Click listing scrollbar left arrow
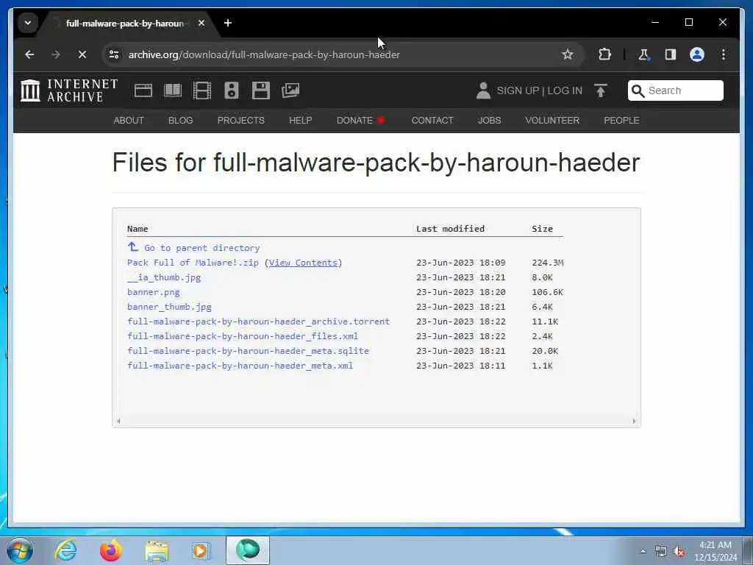 [x=118, y=421]
